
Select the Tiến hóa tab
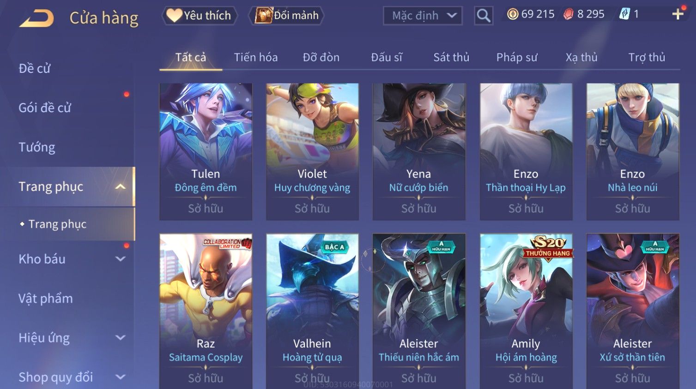pos(255,57)
